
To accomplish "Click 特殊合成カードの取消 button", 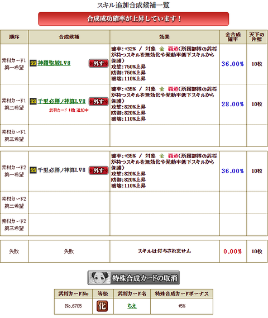I will pos(133,278).
